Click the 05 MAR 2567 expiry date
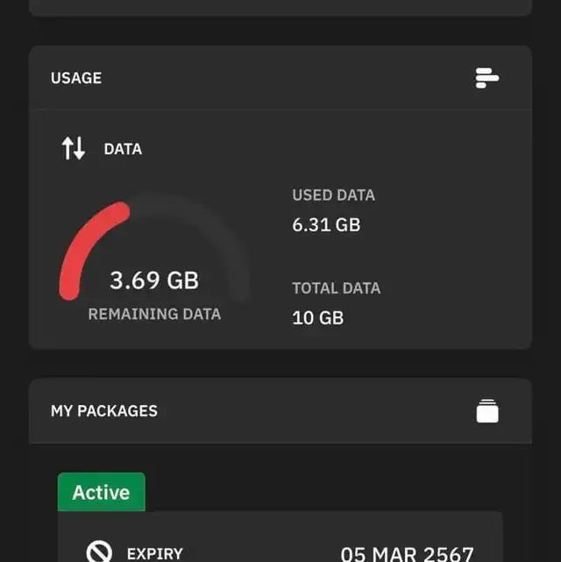 407,553
